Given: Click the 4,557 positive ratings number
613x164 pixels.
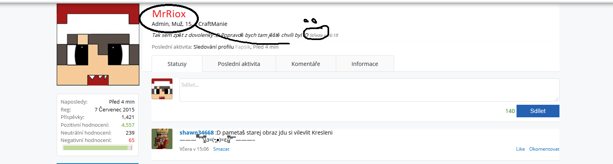Looking at the screenshot, I should 128,125.
